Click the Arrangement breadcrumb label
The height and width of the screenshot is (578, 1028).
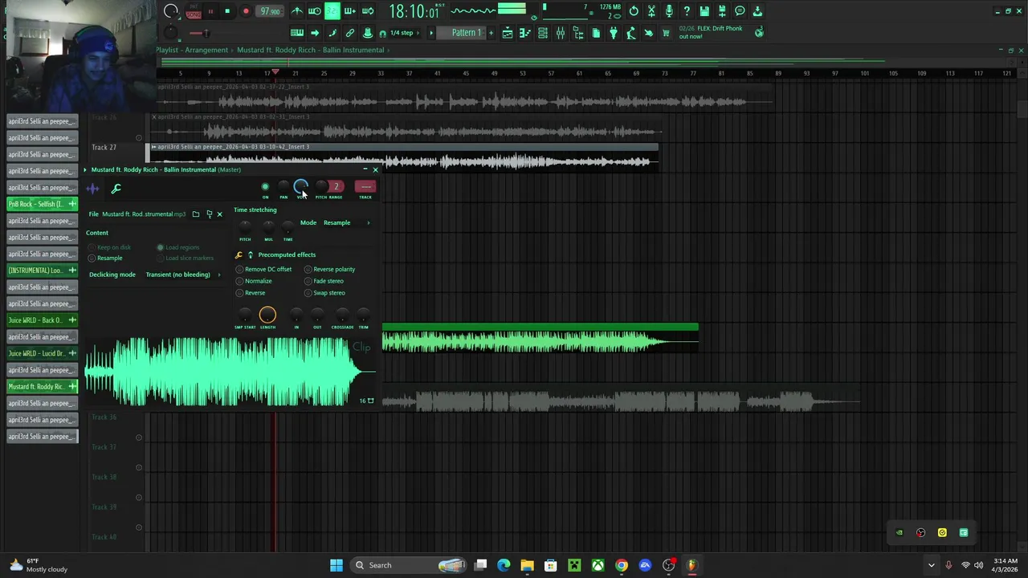(206, 50)
